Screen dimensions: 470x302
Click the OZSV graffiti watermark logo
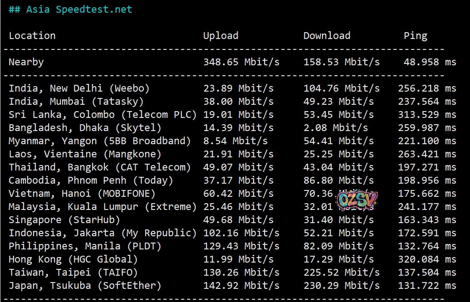pyautogui.click(x=357, y=200)
